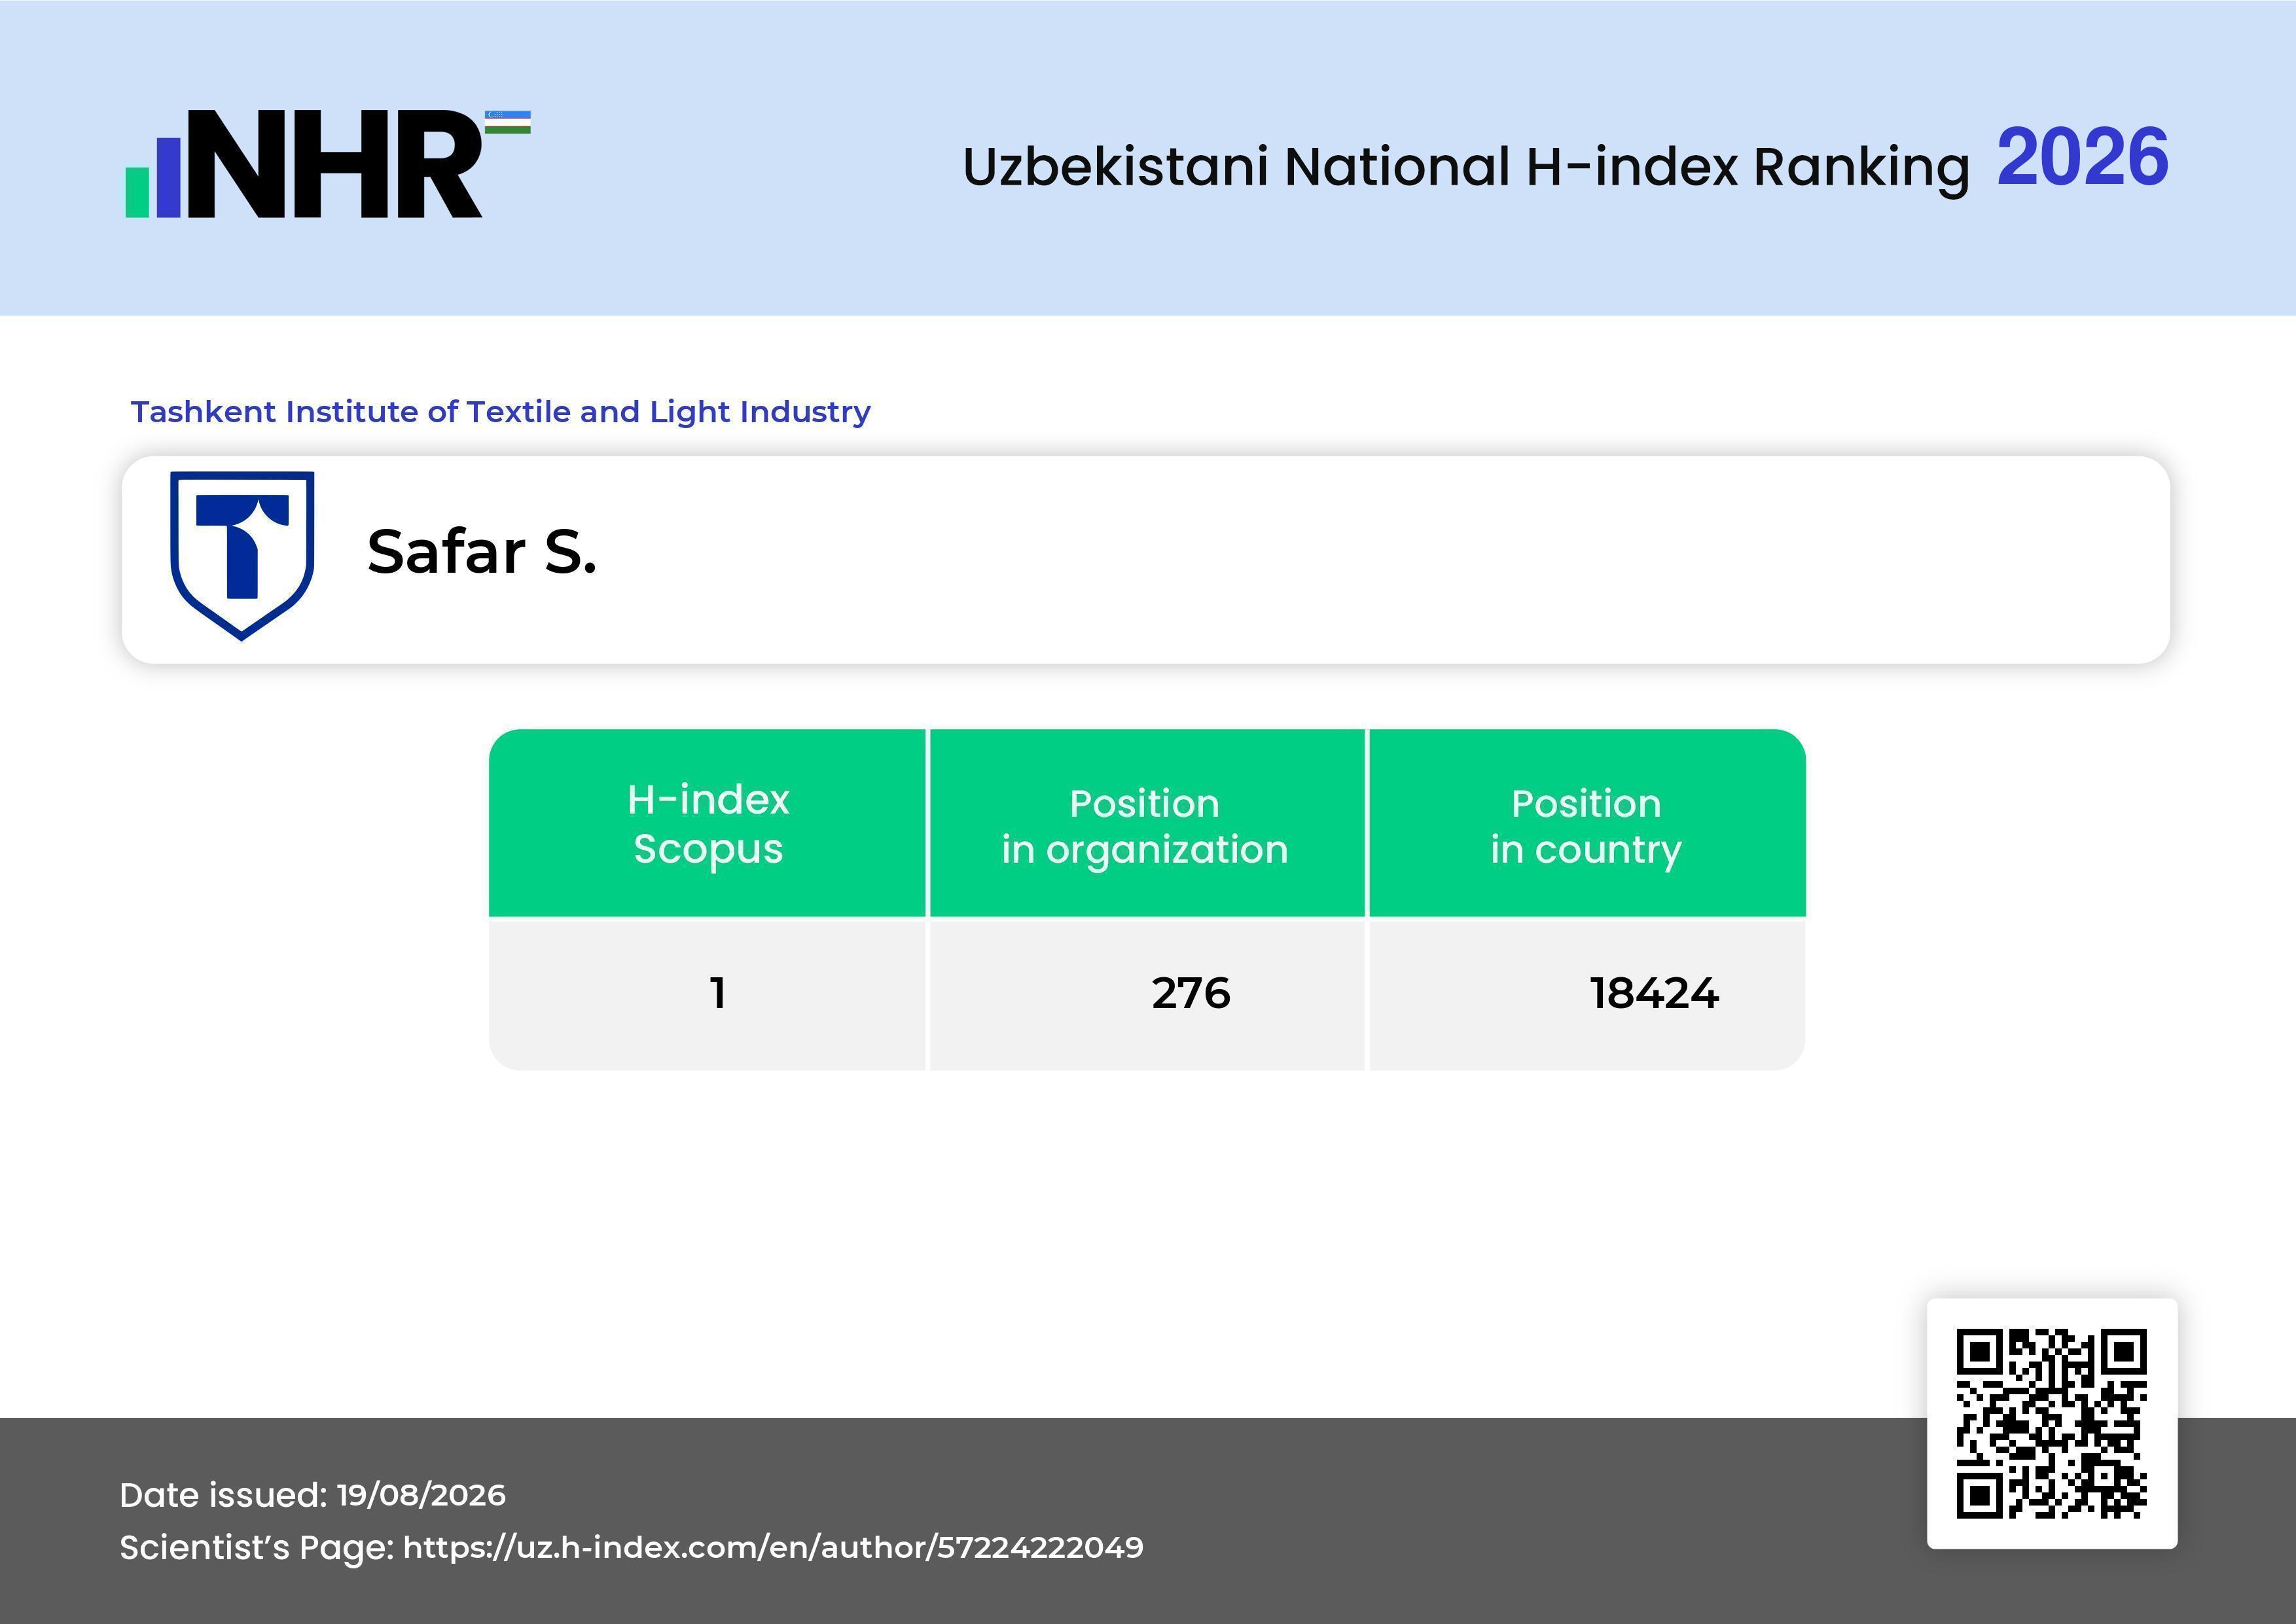The image size is (2296, 1624).
Task: Select the H-index value 1
Action: point(718,993)
